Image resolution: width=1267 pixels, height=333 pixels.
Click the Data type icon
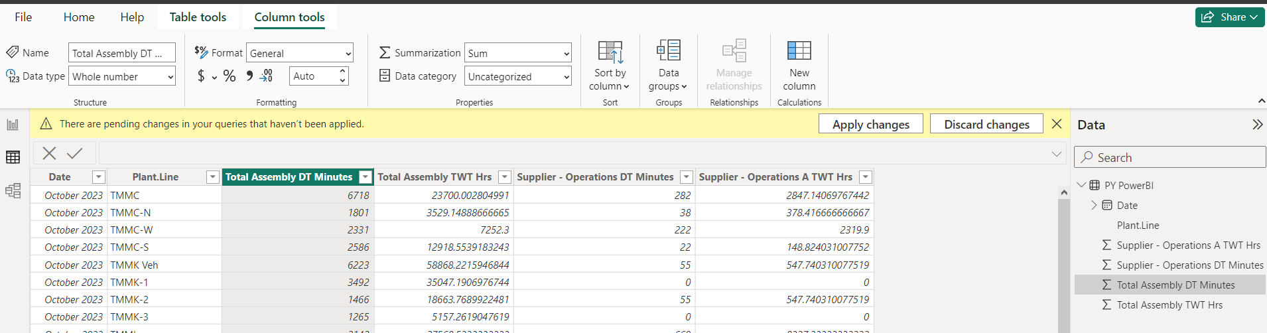13,76
